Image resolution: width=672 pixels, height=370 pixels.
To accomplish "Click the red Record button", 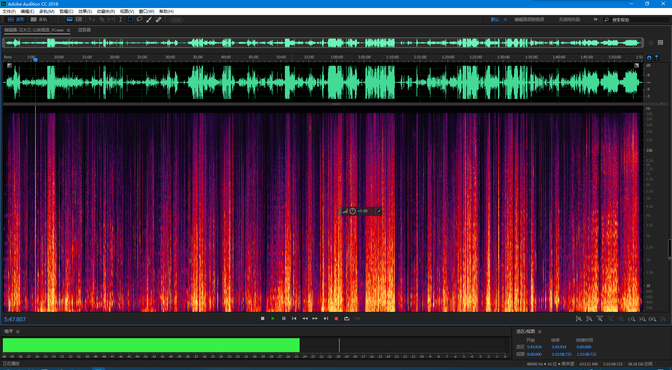I will pos(336,319).
